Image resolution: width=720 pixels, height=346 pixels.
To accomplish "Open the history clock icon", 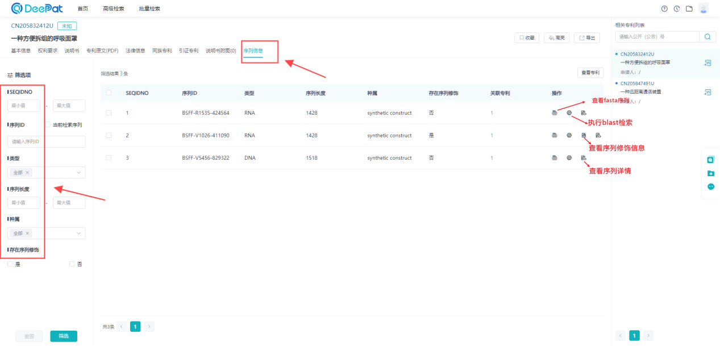I will click(677, 9).
